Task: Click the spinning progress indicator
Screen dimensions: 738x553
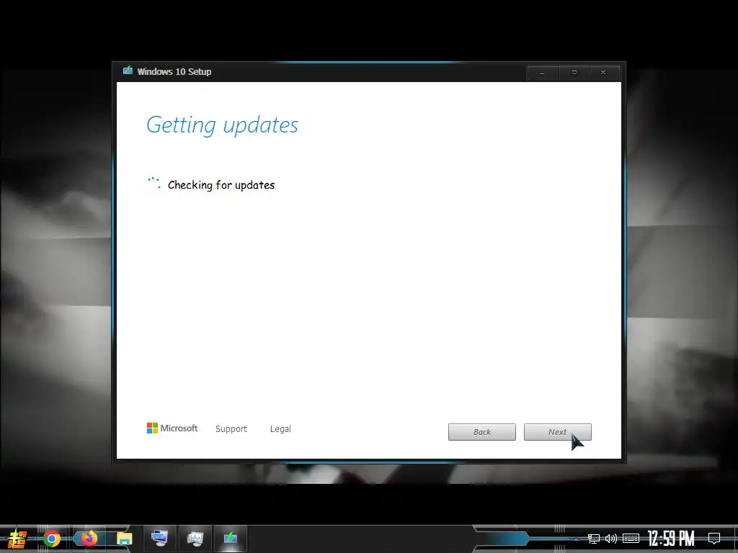Action: (x=154, y=183)
